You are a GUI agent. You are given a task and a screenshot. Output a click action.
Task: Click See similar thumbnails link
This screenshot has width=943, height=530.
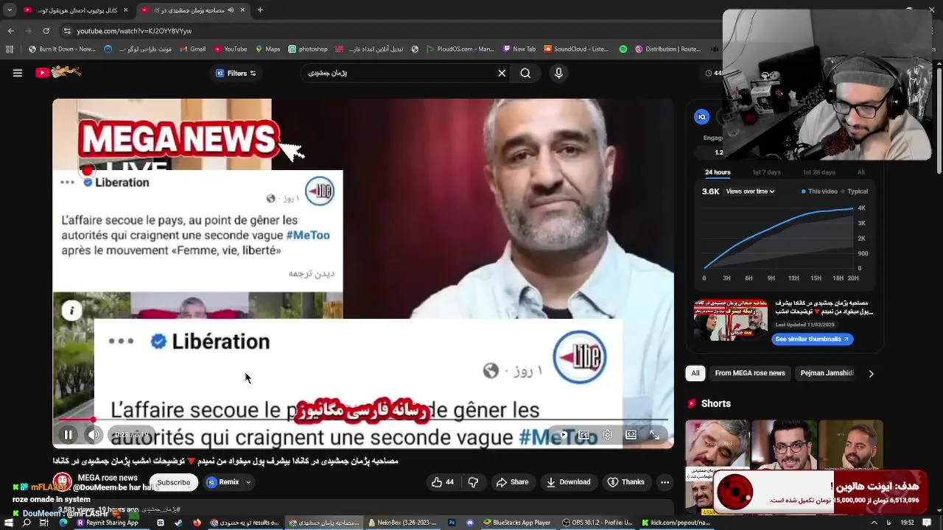click(813, 339)
